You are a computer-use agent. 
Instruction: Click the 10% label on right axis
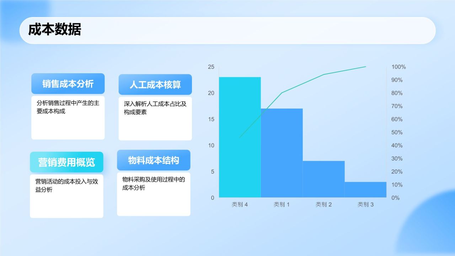397,185
